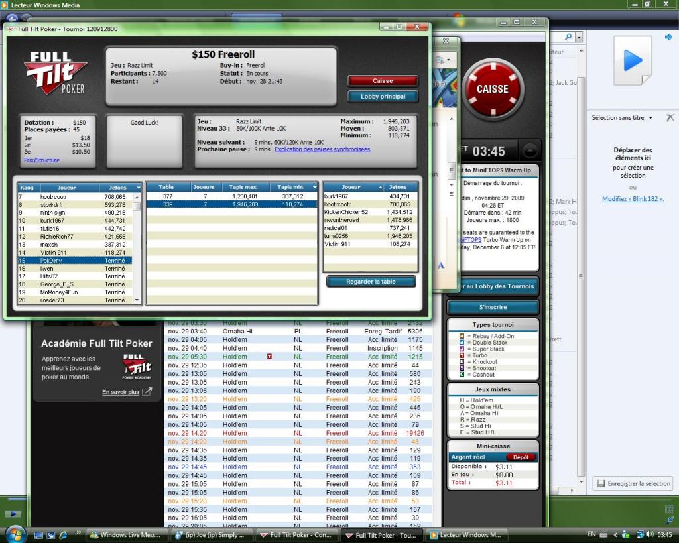Click the system clock showing 03:45
The height and width of the screenshot is (543, 679).
[664, 535]
